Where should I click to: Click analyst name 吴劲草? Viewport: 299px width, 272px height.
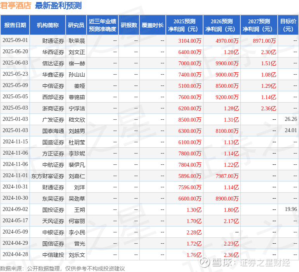[x=77, y=199]
